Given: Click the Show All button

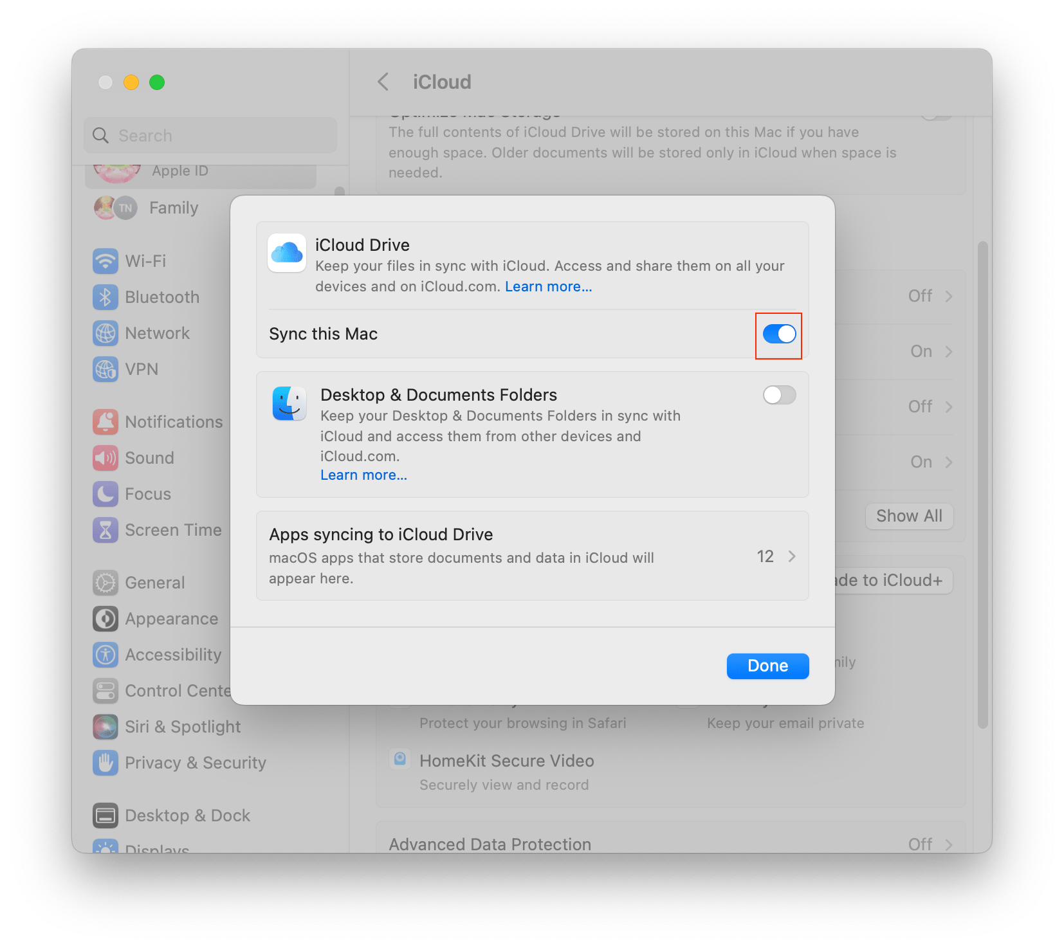Looking at the screenshot, I should coord(908,516).
